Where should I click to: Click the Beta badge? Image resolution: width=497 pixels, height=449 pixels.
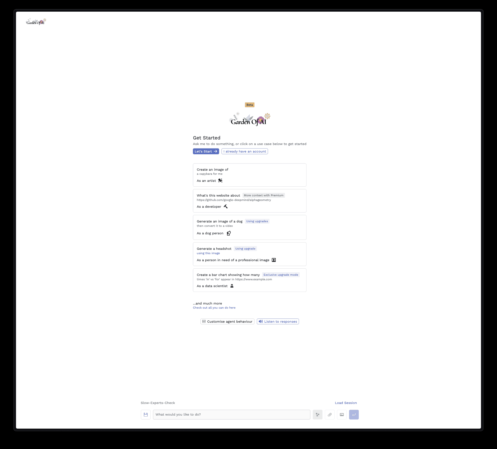(x=250, y=105)
